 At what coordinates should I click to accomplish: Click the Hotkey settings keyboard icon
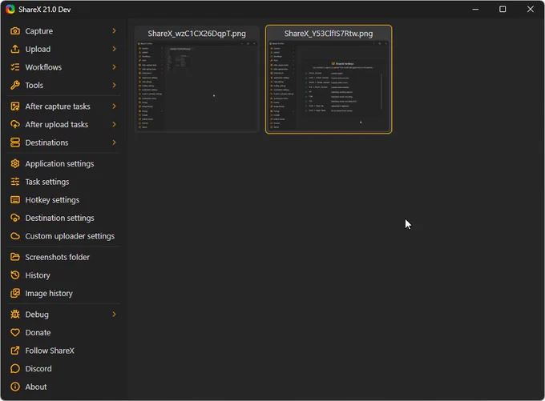[x=15, y=199]
